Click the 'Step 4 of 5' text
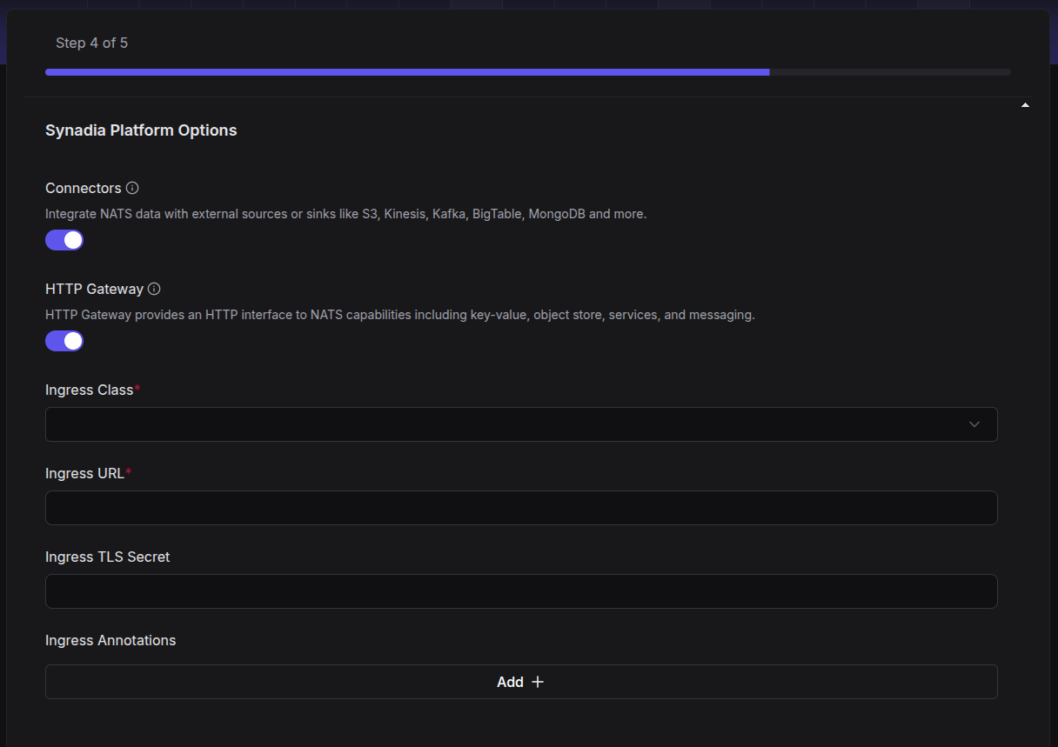 point(91,43)
